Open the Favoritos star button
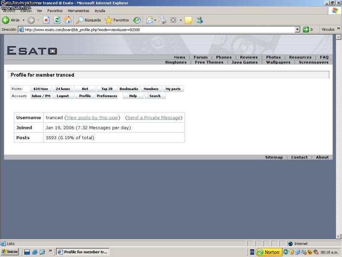Viewport: 342px width, 257px height. [117, 20]
